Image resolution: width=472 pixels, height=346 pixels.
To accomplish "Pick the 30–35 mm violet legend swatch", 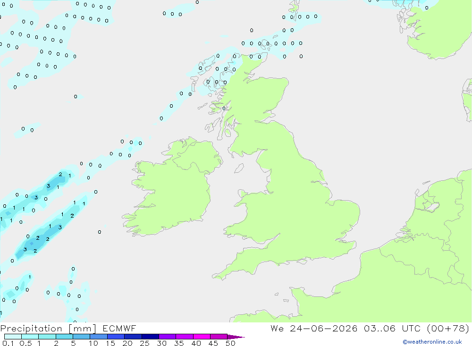I will click(x=168, y=337).
